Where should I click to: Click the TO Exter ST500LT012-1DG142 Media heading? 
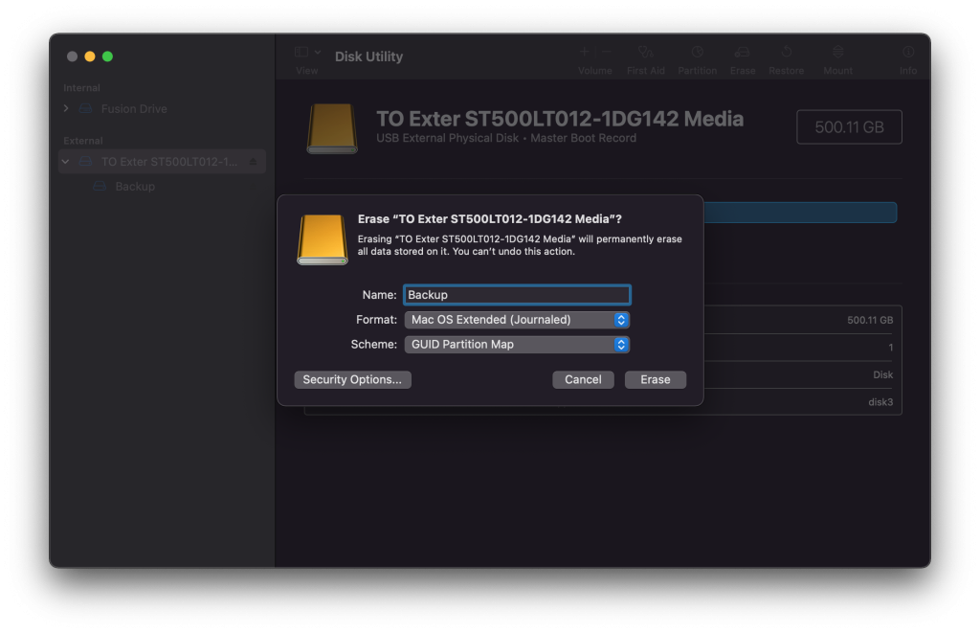pyautogui.click(x=560, y=119)
